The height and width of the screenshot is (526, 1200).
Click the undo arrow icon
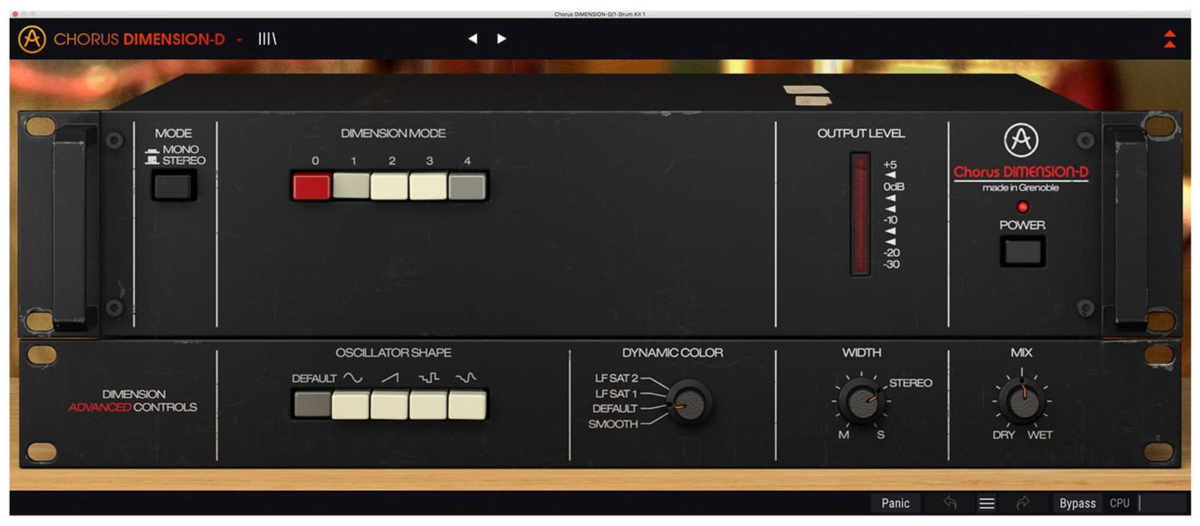pos(949,503)
